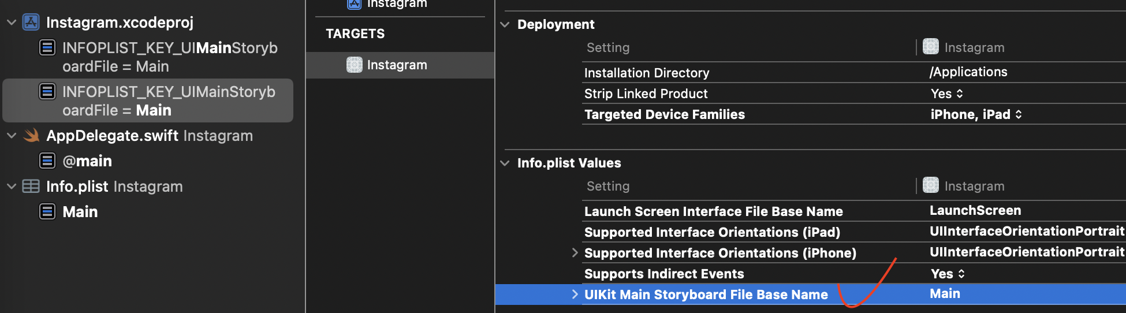Select the first INFOPLIST_KEY_UIMainStoryboardFile = Main result
The image size is (1126, 313).
[x=148, y=57]
